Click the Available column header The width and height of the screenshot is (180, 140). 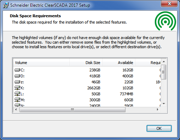pos(119,63)
